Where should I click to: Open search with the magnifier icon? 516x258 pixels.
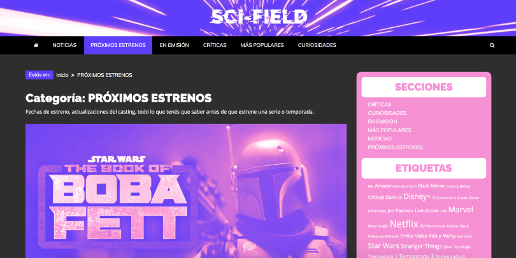492,45
